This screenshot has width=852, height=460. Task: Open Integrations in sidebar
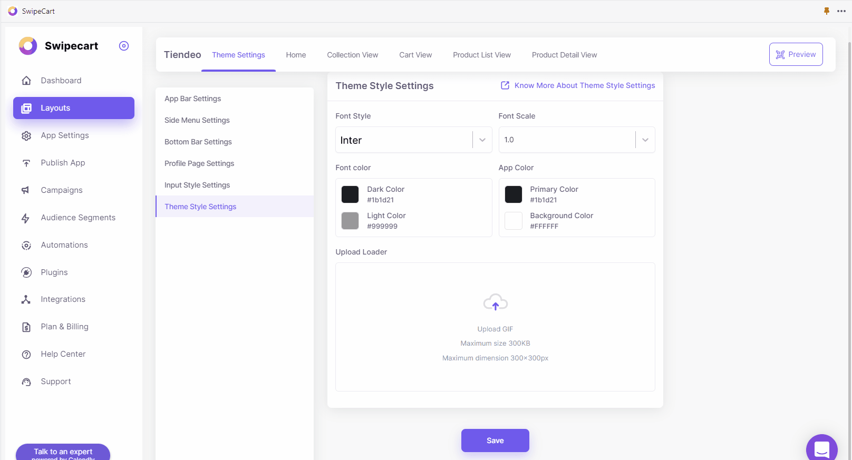[74, 299]
